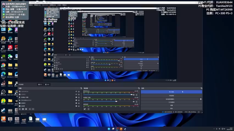Show the hidden 浏览器 3 source
Screen dimensions: 234x131
coord(76,94)
